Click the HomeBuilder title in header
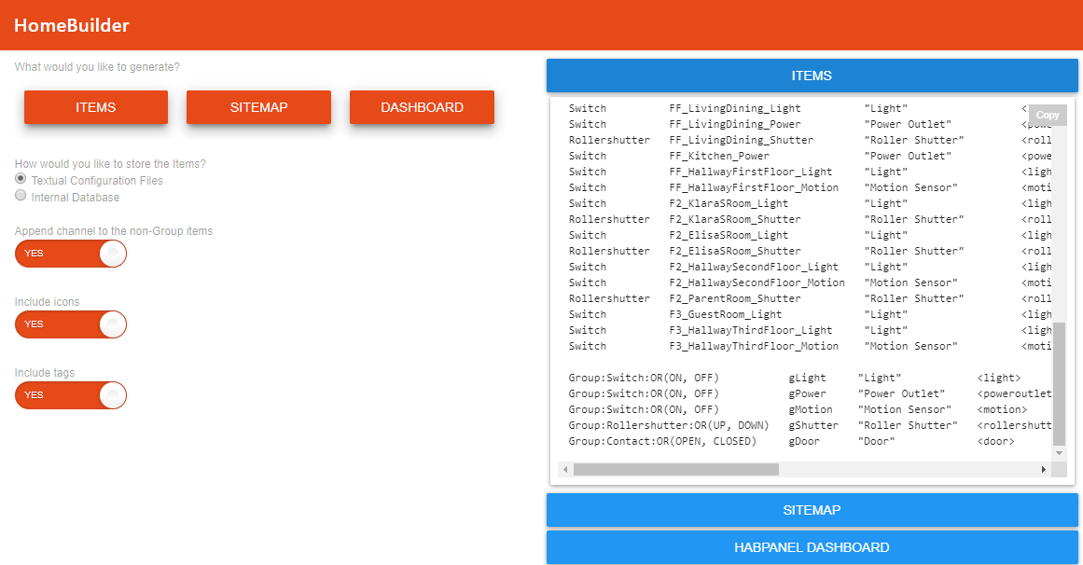This screenshot has width=1083, height=565. (x=72, y=25)
